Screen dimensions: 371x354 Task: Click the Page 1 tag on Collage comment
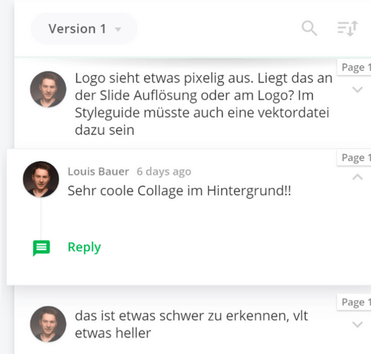coord(354,157)
